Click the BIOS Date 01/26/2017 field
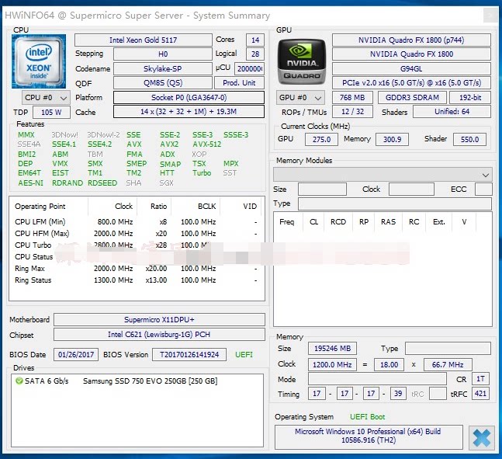 [x=76, y=354]
